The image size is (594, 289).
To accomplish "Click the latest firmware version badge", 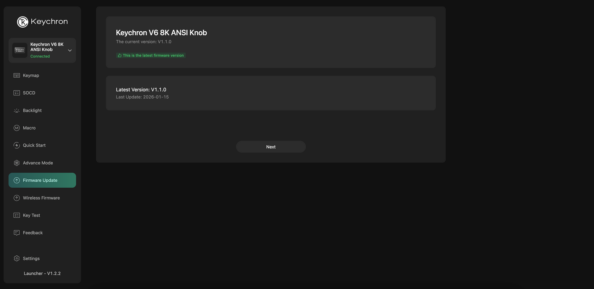I will pos(151,55).
